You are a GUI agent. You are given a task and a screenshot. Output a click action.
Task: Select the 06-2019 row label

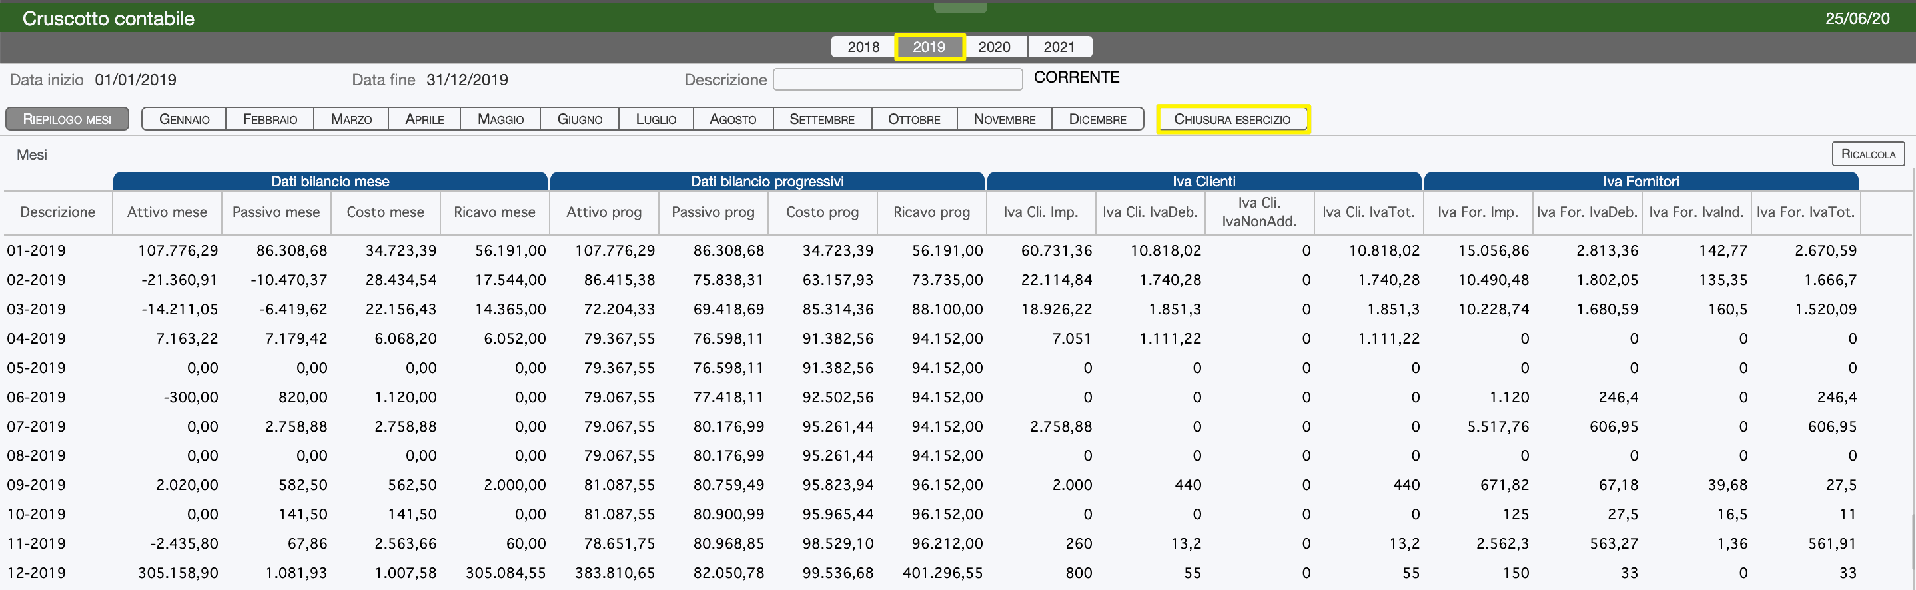(x=37, y=397)
